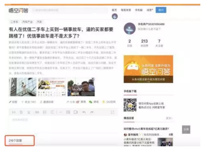Screen dimensions: 202x153
Task: Open the small user avatar under the navigation
Action: 115,16
